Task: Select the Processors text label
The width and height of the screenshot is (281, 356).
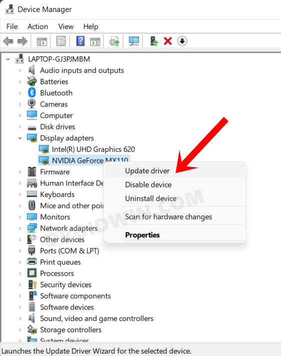Action: (x=57, y=273)
